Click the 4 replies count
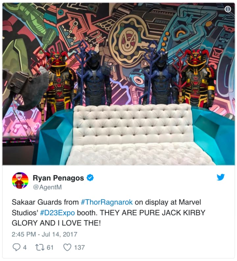237x261 pixels. 25,248
